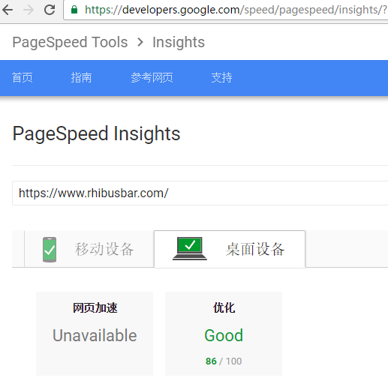Click the 网页加速 Unavailable card

(95, 334)
